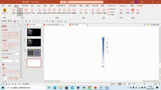Click the zoom slider in status bar

tap(144, 84)
